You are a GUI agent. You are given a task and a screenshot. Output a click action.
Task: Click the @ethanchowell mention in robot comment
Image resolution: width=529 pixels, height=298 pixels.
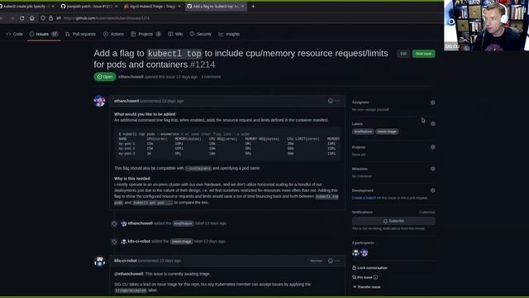(129, 274)
